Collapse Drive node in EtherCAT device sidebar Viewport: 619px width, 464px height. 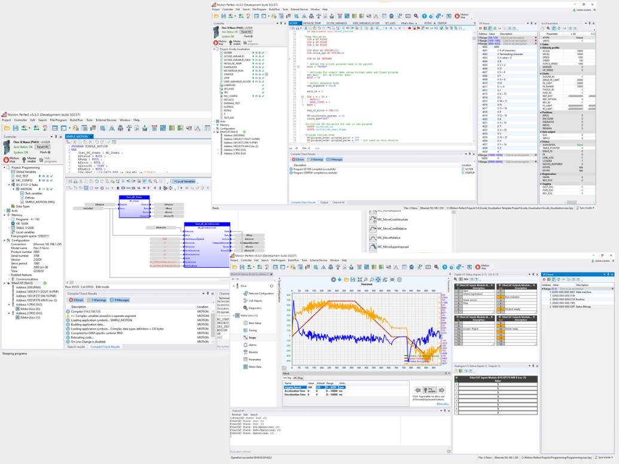coord(234,286)
